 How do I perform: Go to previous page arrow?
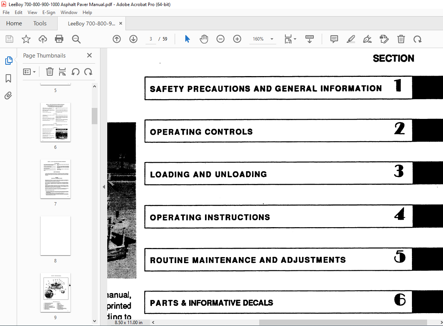[x=117, y=39]
